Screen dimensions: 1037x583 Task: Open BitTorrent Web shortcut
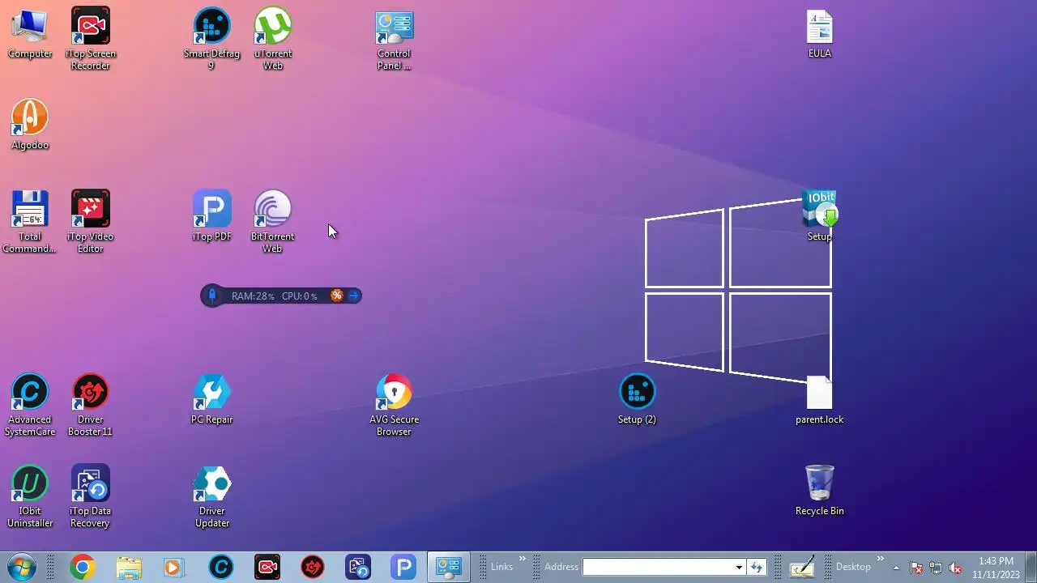click(x=273, y=221)
